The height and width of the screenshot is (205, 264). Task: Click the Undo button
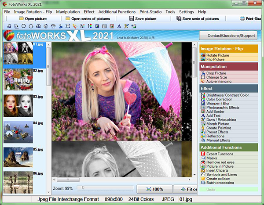[x=229, y=190]
